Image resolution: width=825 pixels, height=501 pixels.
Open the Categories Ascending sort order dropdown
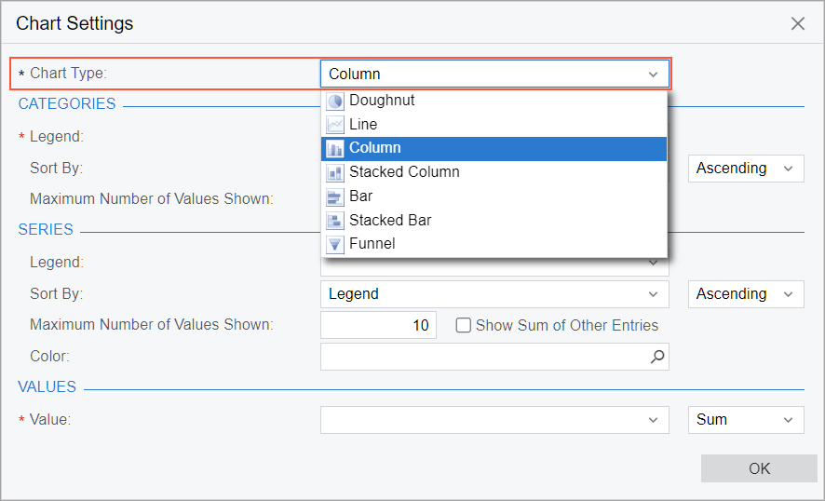click(746, 169)
